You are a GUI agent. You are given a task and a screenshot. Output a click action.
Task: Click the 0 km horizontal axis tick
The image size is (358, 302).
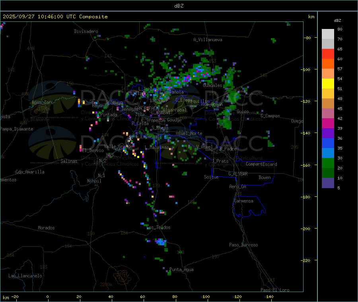coord(47,297)
